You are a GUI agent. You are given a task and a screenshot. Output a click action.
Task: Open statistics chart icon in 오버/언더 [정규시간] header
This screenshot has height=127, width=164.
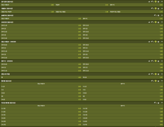(x=149, y=22)
